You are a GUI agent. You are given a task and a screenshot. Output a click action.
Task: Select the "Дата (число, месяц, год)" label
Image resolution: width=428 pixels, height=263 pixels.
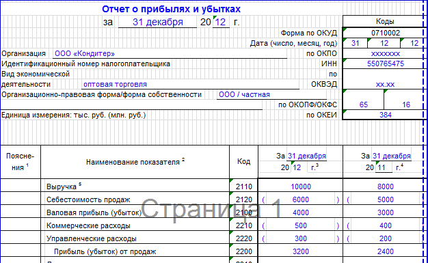(x=293, y=44)
